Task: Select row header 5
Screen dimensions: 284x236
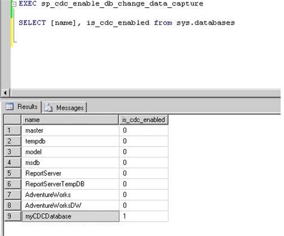Action: (x=13, y=173)
